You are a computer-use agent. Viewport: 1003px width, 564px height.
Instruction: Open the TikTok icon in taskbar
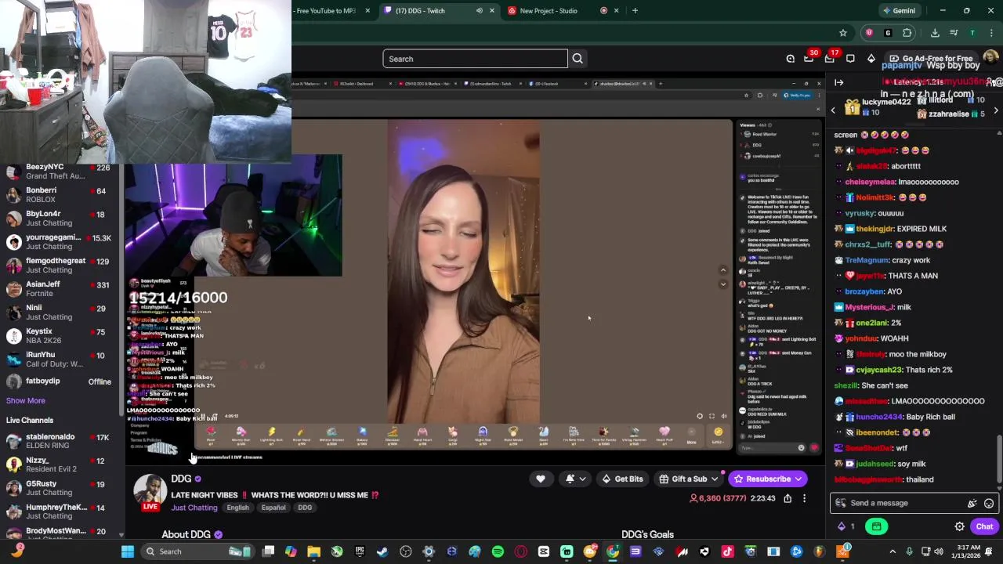727,551
